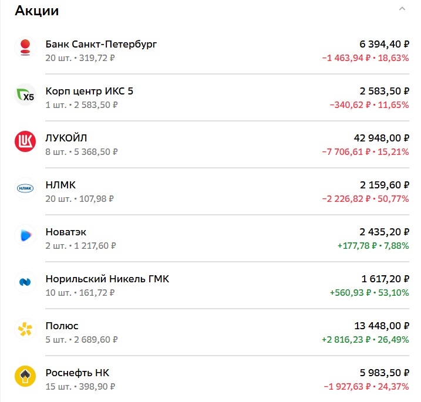Collapse the Акции section with the chevron

402,9
